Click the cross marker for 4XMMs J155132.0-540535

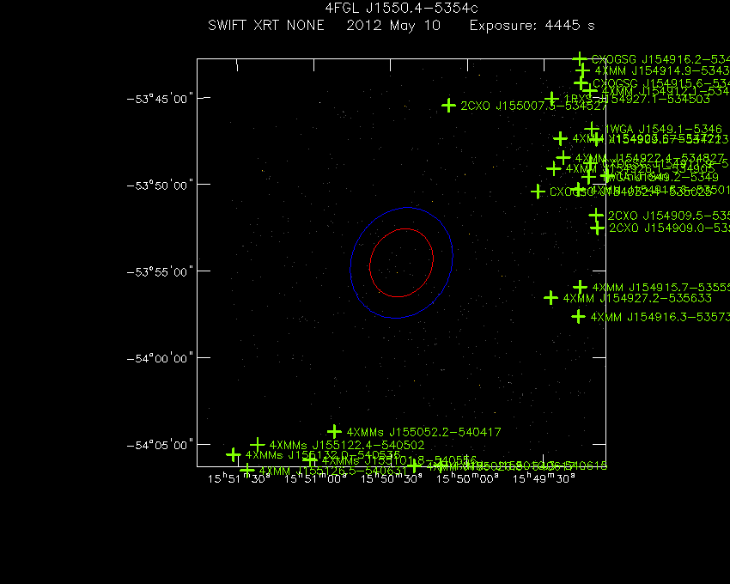point(234,454)
